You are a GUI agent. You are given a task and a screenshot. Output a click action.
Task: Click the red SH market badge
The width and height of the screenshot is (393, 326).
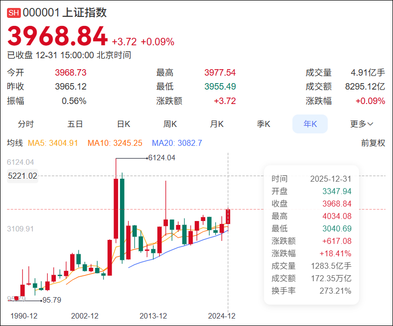(x=13, y=13)
